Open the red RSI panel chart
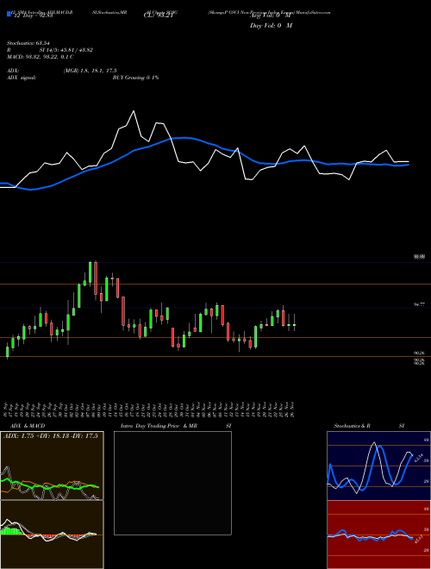Image resolution: width=431 pixels, height=569 pixels. pos(378,535)
